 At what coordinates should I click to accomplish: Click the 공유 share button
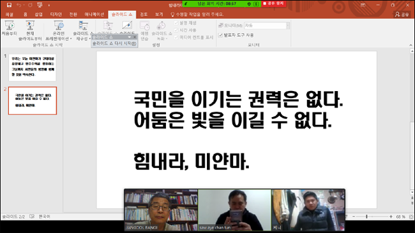(402, 15)
